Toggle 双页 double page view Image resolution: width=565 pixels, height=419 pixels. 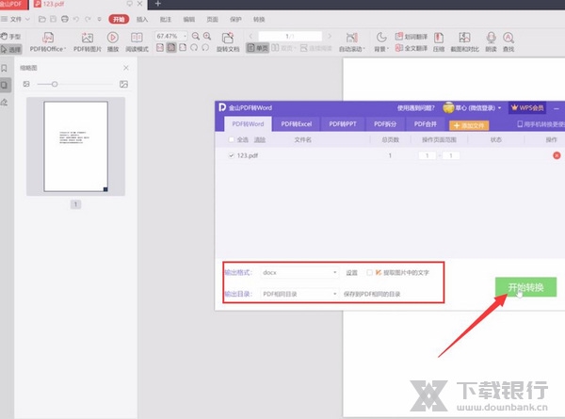click(x=282, y=48)
